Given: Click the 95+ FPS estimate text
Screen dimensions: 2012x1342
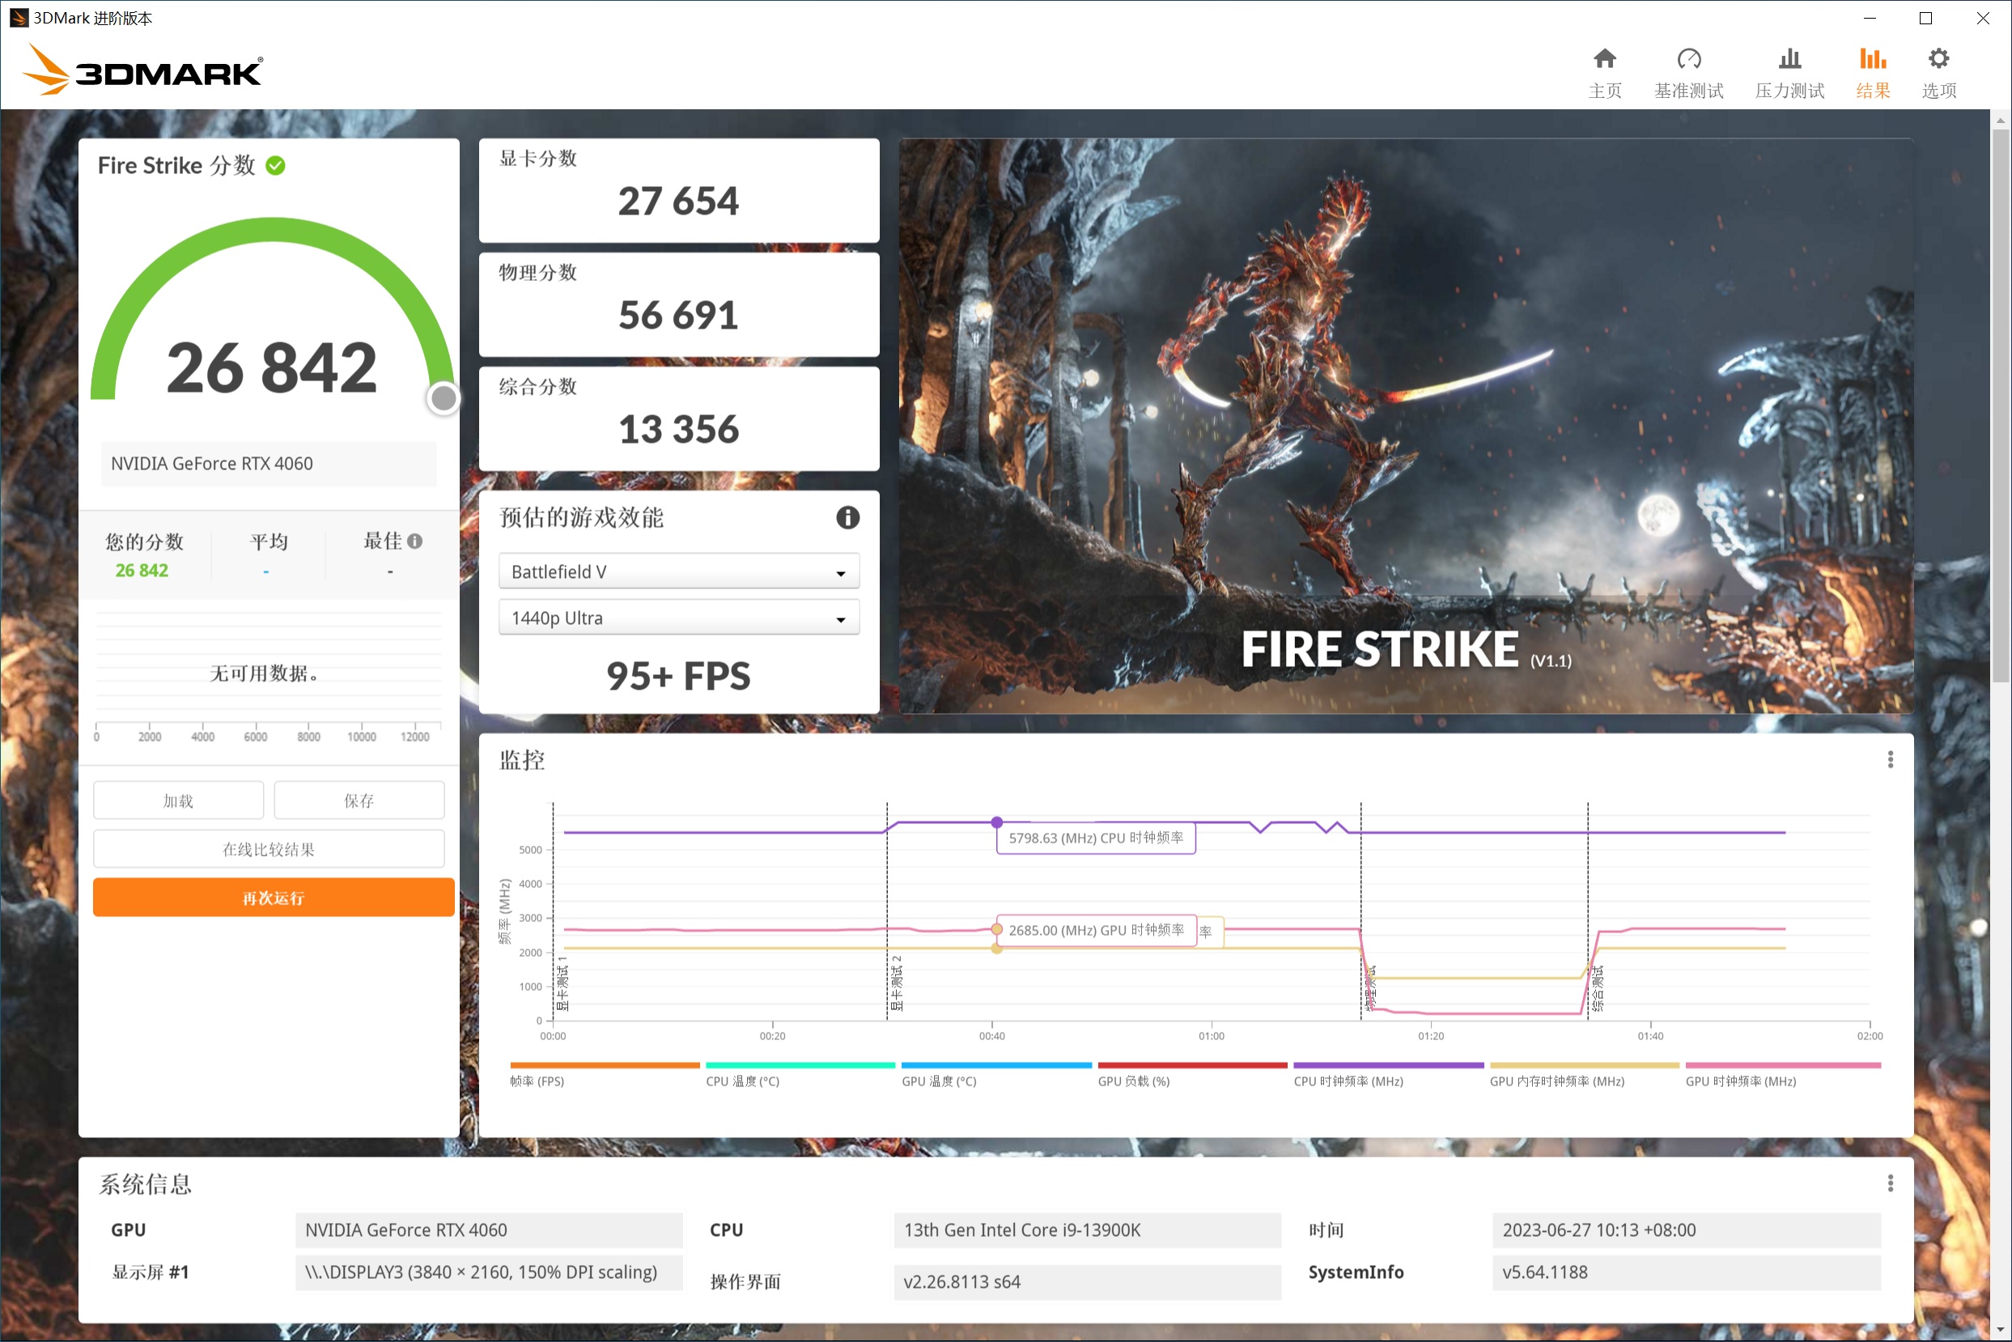Looking at the screenshot, I should click(677, 676).
